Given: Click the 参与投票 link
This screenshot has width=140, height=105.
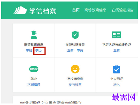Looking at the screenshot, I should pyautogui.click(x=75, y=84).
